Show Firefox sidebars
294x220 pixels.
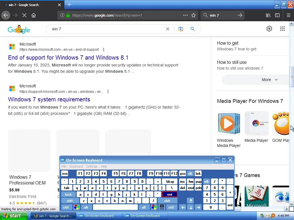[277, 15]
